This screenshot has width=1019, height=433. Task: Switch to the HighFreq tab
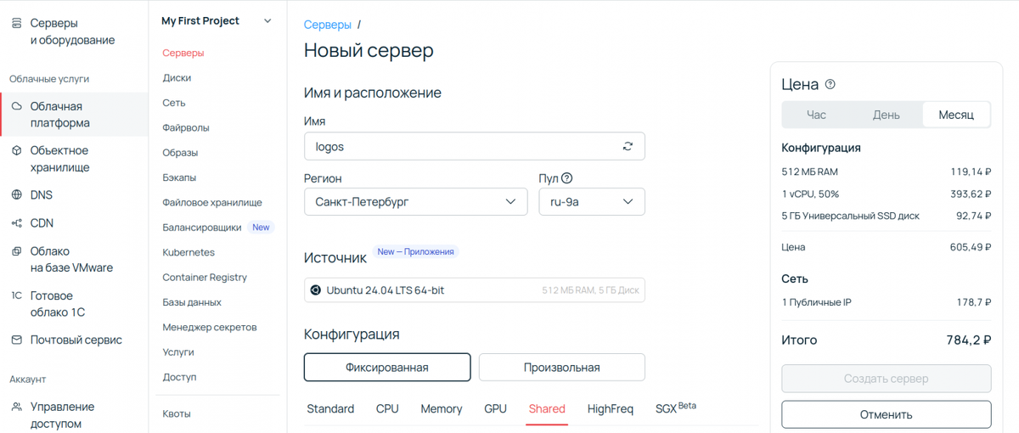click(x=610, y=409)
